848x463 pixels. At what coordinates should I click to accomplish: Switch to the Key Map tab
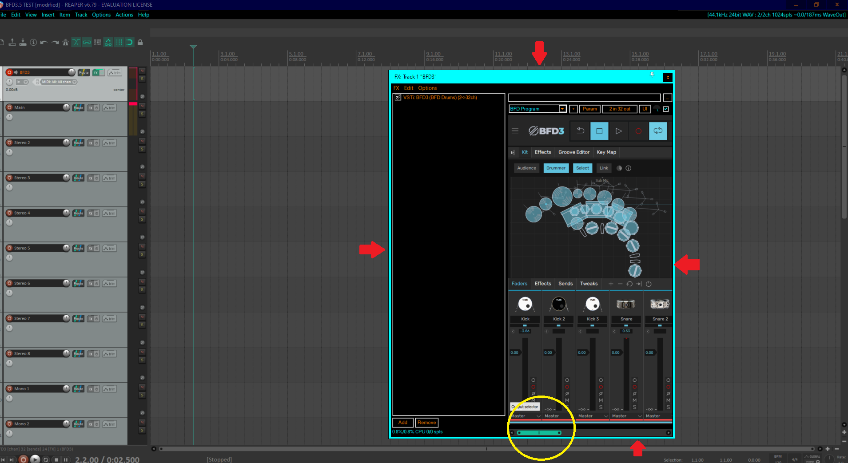tap(606, 152)
